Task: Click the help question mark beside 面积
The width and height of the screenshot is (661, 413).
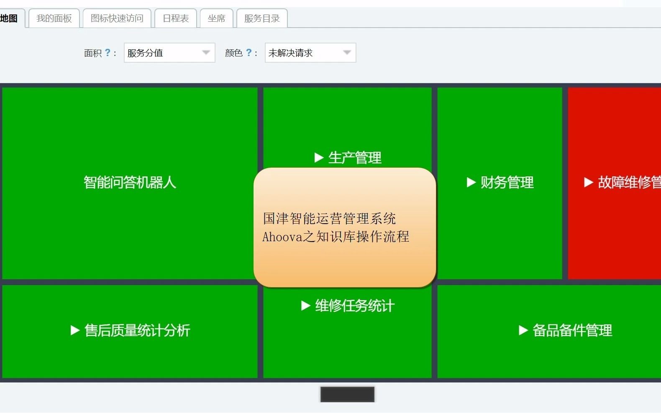Action: pos(108,53)
